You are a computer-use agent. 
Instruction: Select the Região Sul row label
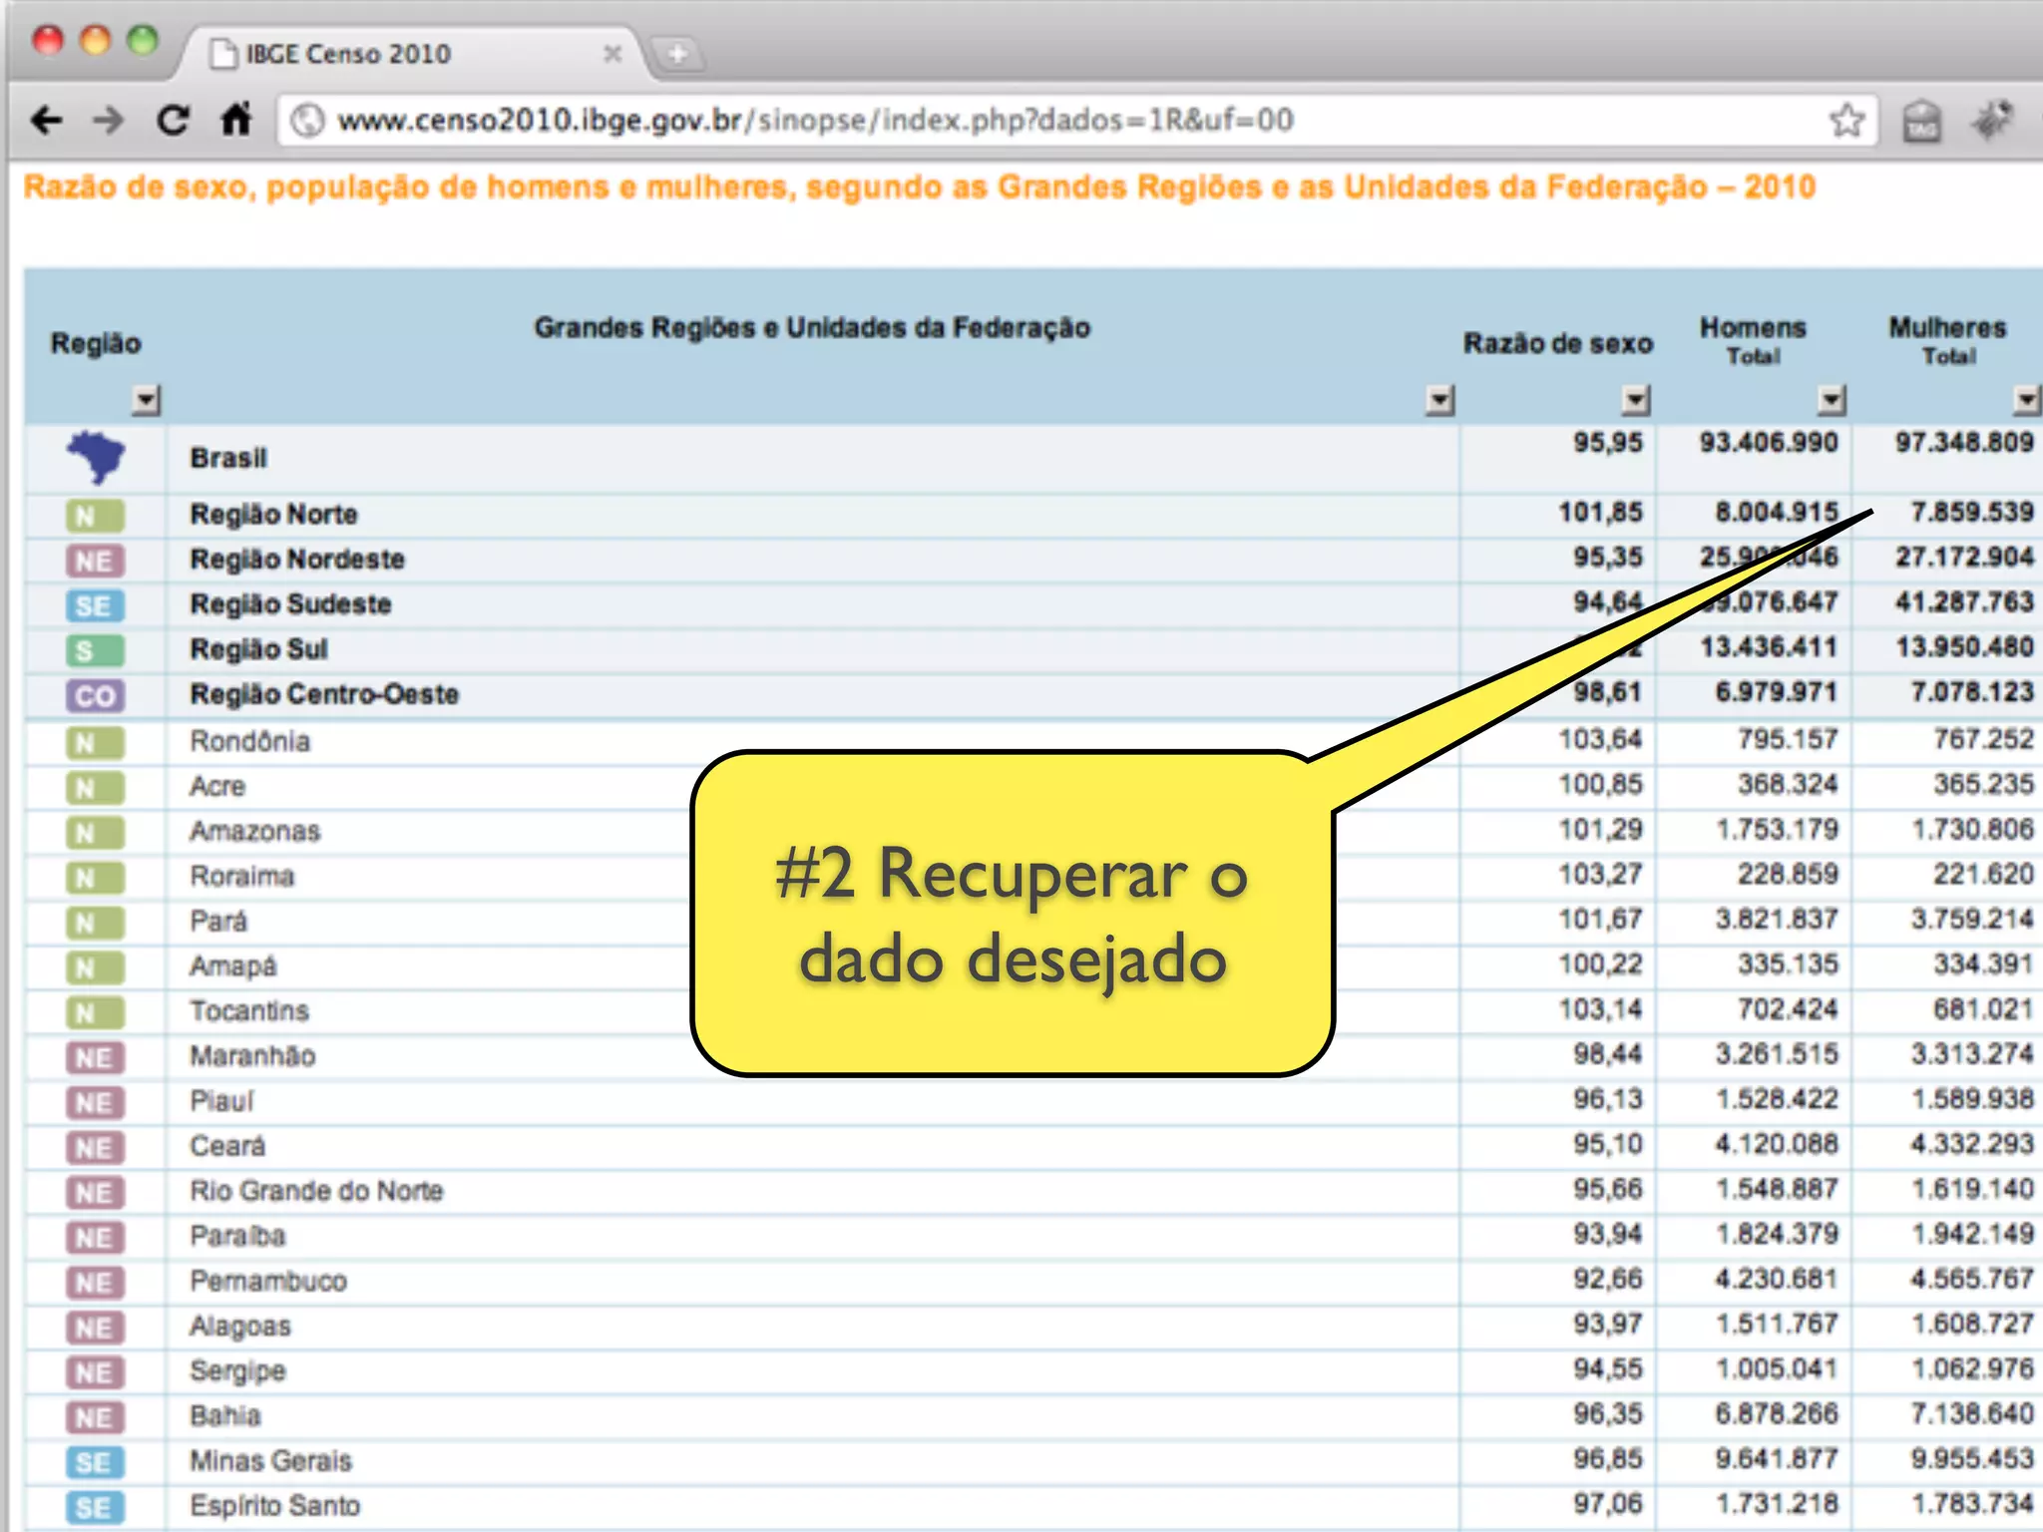(x=258, y=649)
